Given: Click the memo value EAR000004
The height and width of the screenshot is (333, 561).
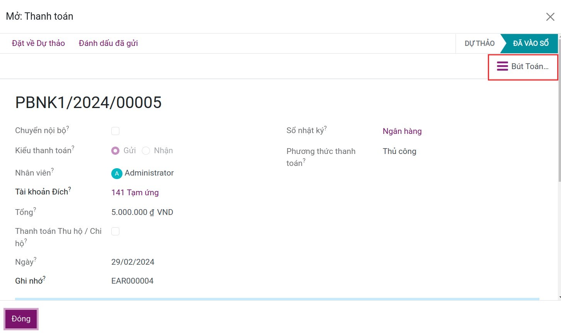Looking at the screenshot, I should (x=132, y=281).
